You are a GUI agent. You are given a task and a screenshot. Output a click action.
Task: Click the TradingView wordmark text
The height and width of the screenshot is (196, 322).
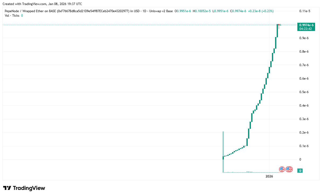29,188
